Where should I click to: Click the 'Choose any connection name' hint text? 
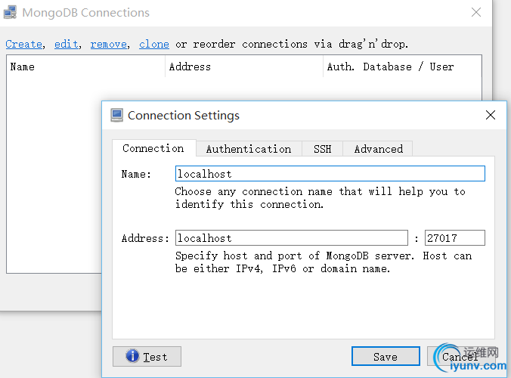click(x=320, y=198)
